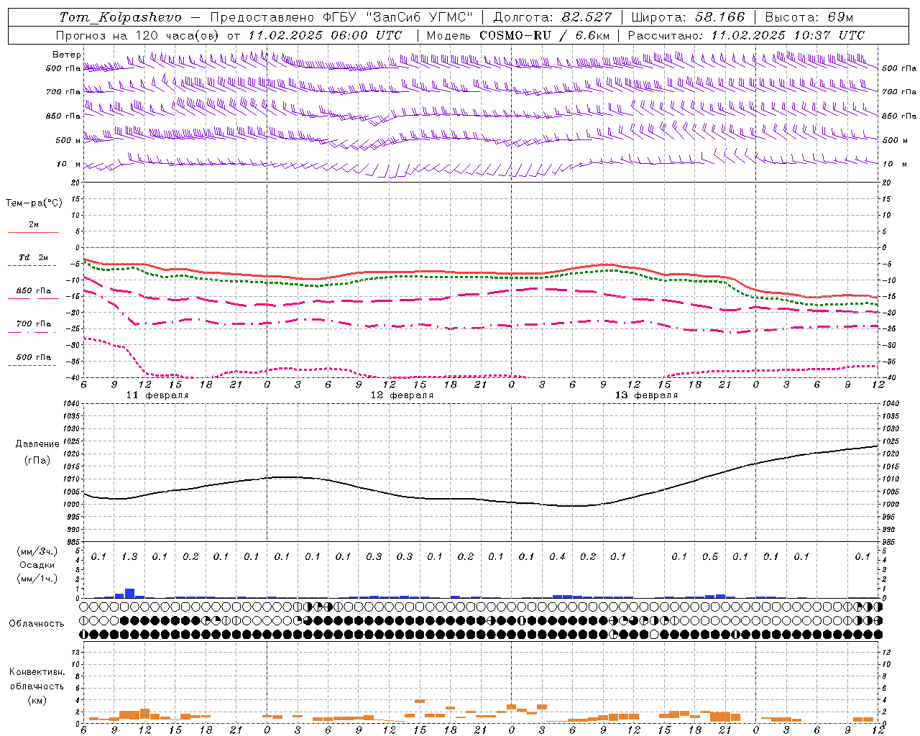The image size is (920, 736).
Task: Select the Давление pressure chart label
Action: coord(37,444)
